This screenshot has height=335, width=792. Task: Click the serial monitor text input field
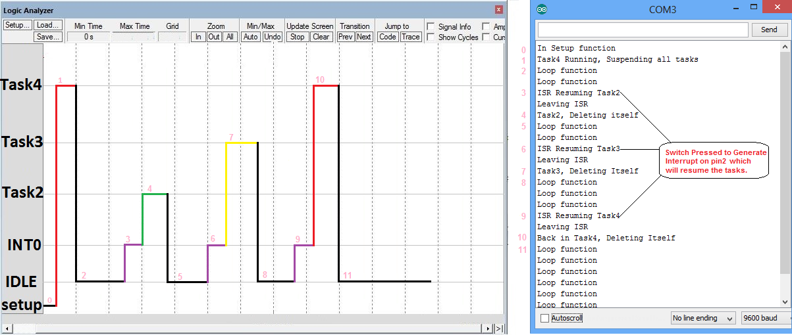click(643, 30)
